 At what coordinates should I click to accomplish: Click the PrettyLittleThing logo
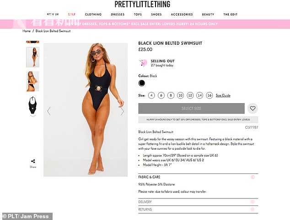(x=142, y=5)
